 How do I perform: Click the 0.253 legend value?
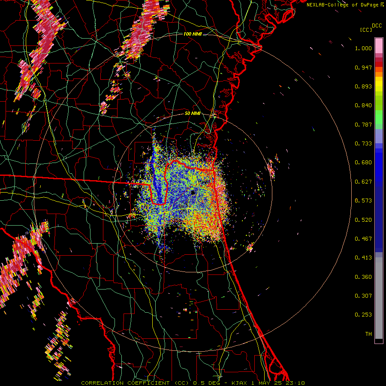pos(363,315)
